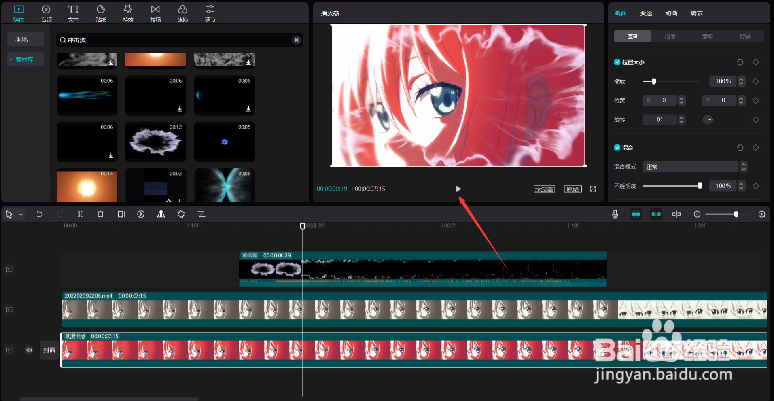Open the 滤镜 filters tab
Viewport: 774px width, 401px height.
182,13
